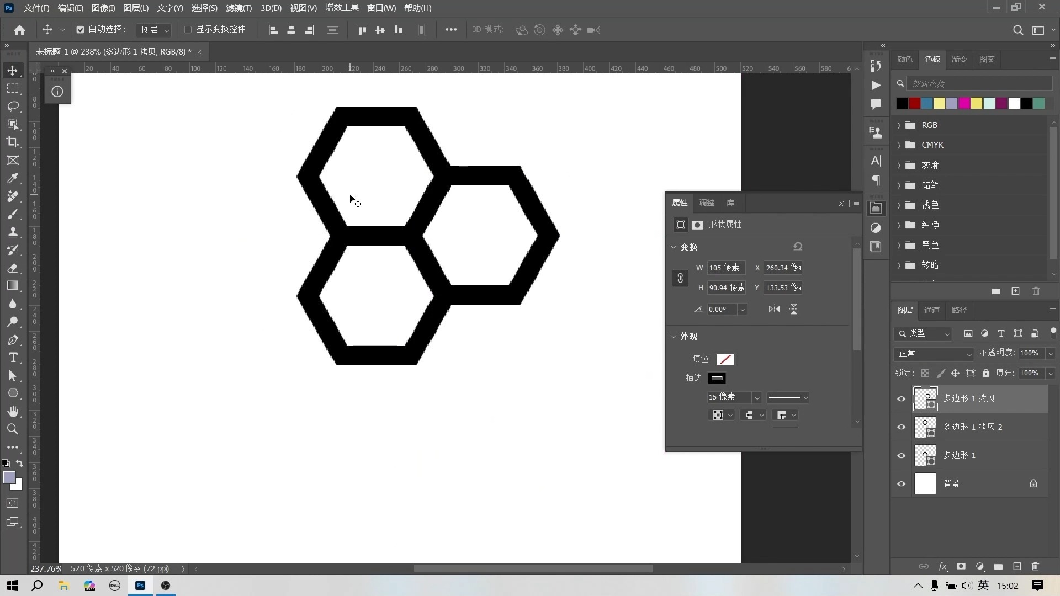Screen dimensions: 1060x596
Task: Select the Lasso tool
Action: (13, 106)
